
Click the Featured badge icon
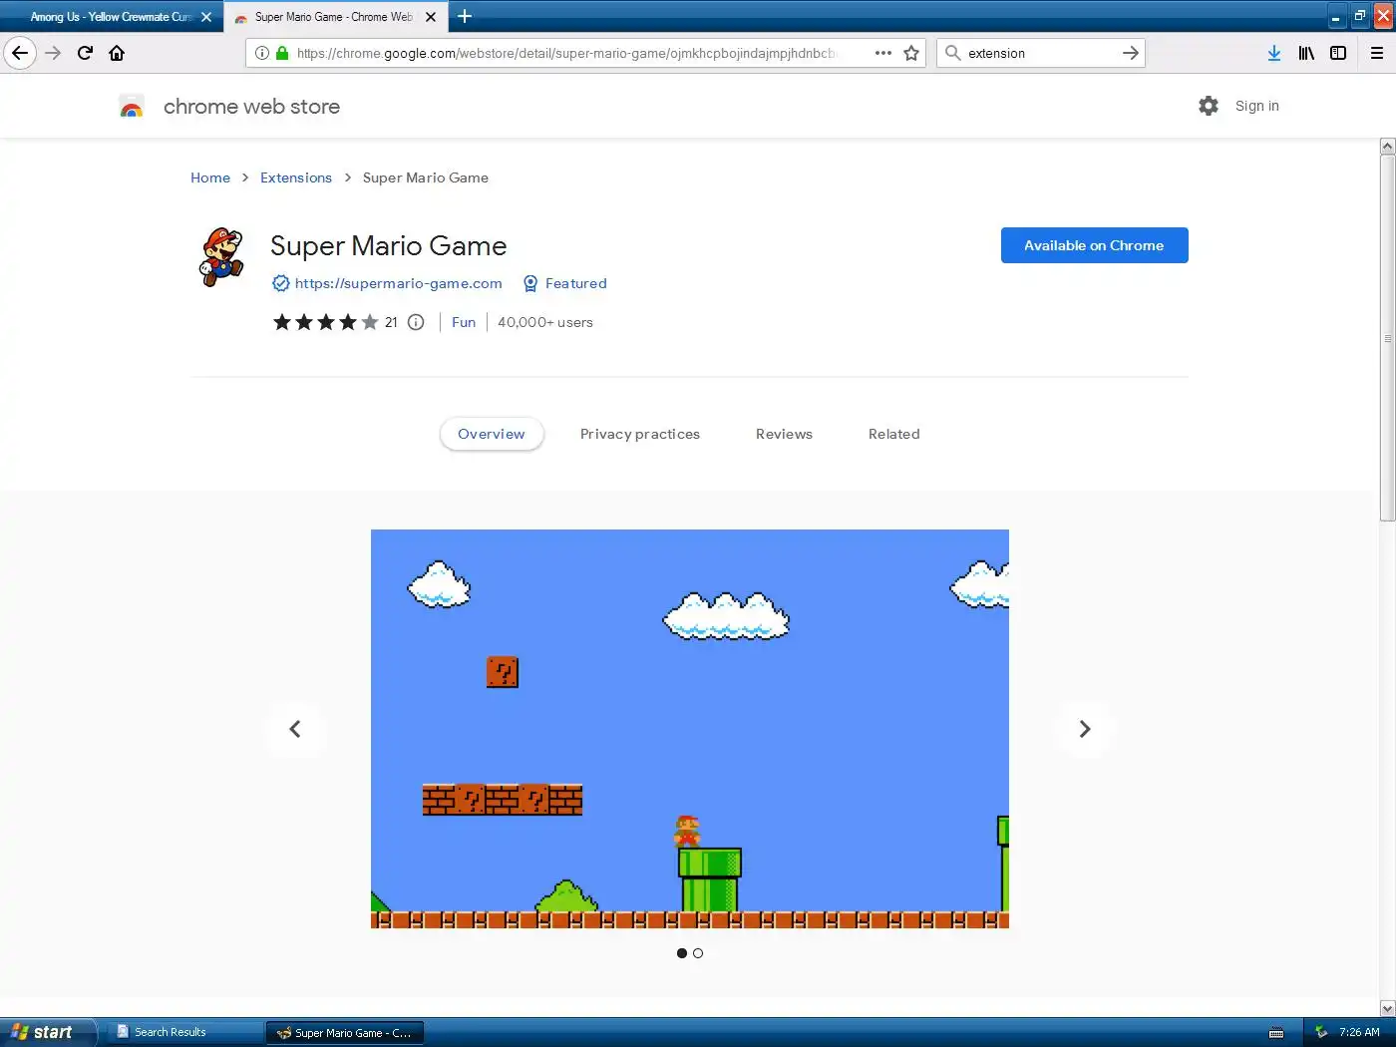pos(530,283)
